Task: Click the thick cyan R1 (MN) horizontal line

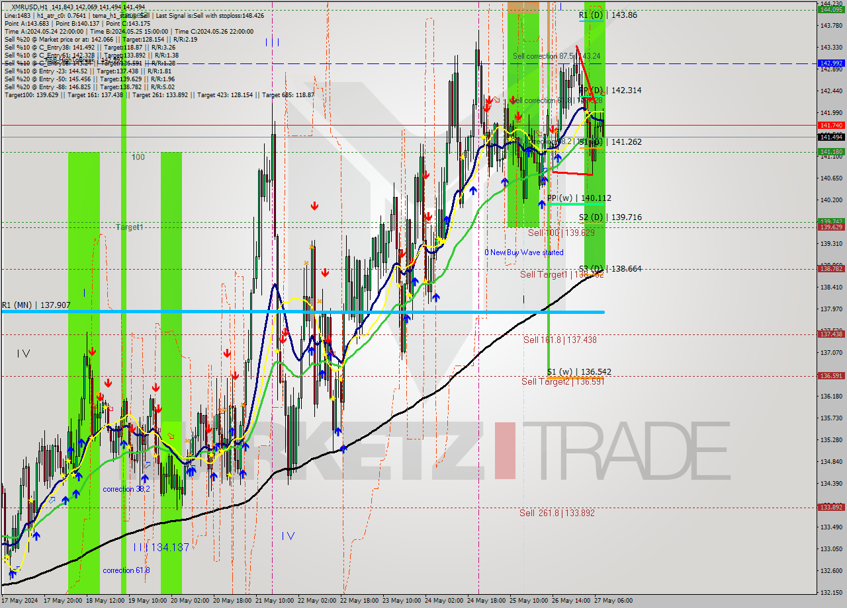Action: click(302, 312)
